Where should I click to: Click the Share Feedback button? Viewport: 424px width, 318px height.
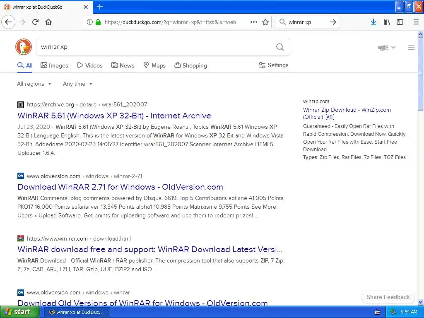point(388,297)
